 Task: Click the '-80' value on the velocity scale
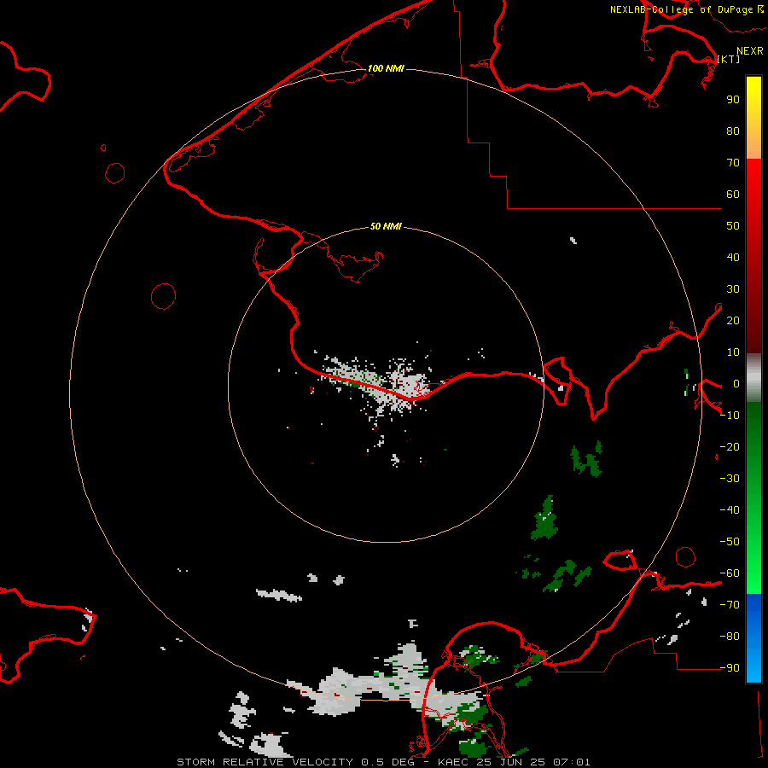coord(730,637)
